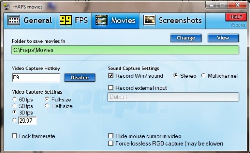The image size is (250, 153).
Task: Open the FPS tab
Action: (73, 21)
